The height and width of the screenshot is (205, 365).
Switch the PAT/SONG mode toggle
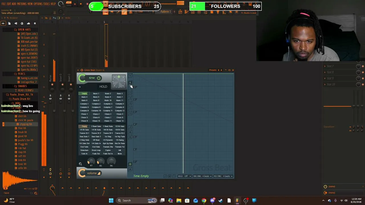pos(68,4)
